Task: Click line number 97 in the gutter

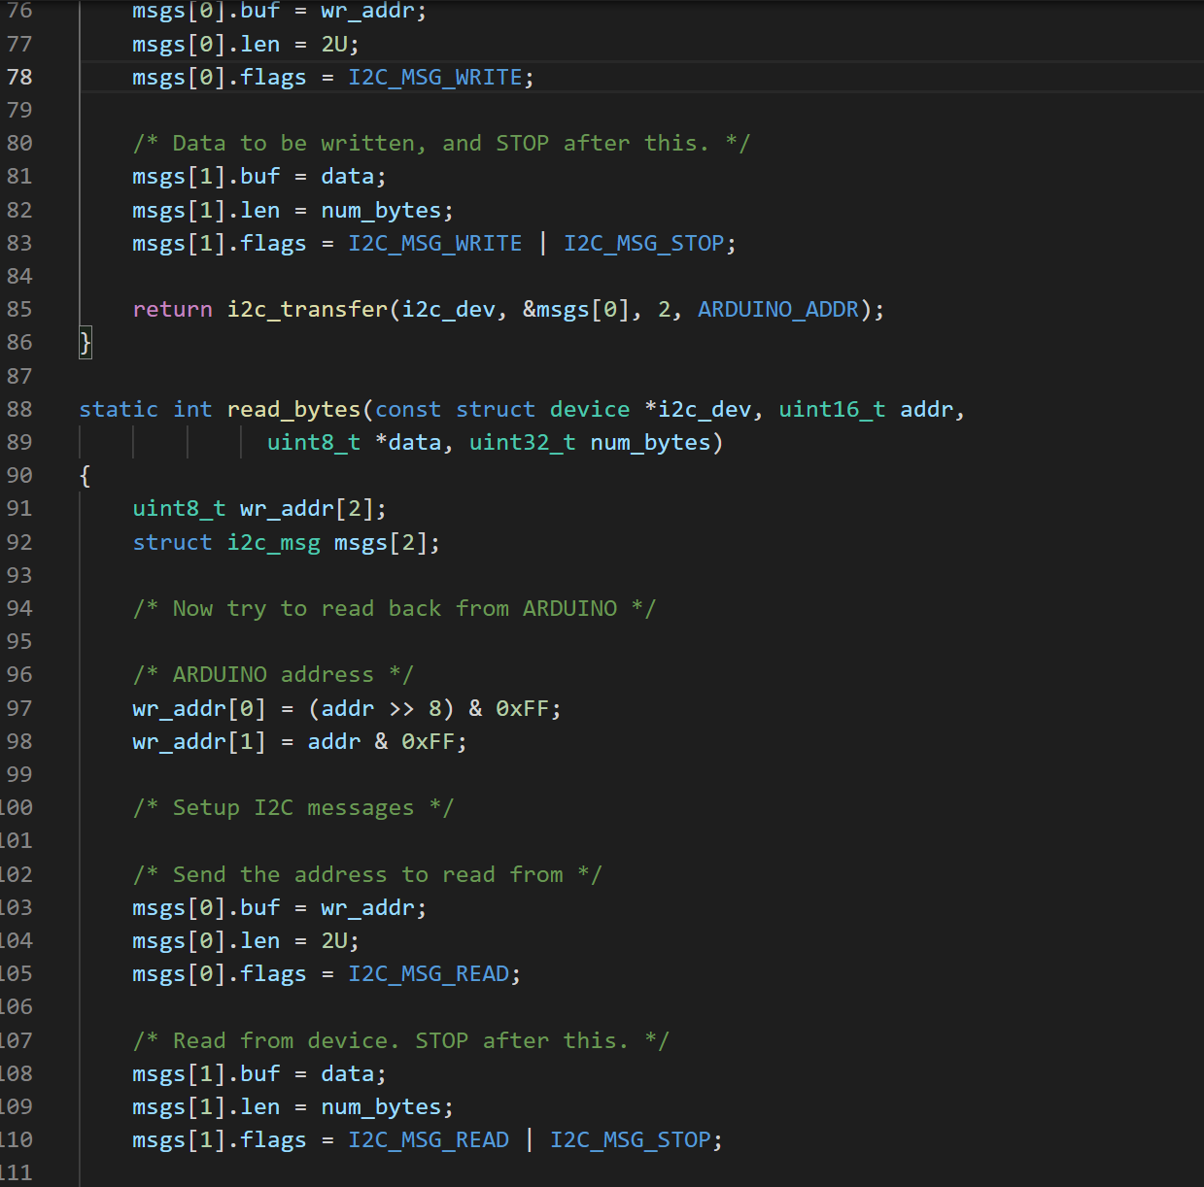Action: click(19, 708)
